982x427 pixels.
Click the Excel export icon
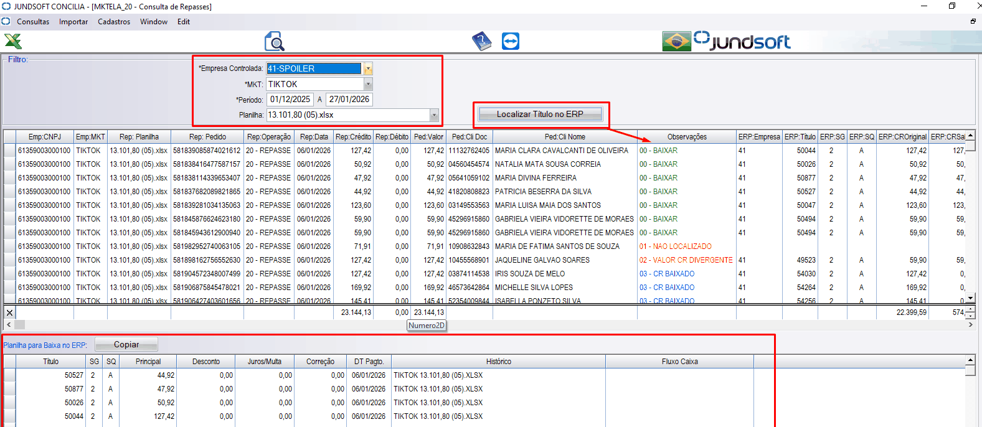(x=13, y=41)
